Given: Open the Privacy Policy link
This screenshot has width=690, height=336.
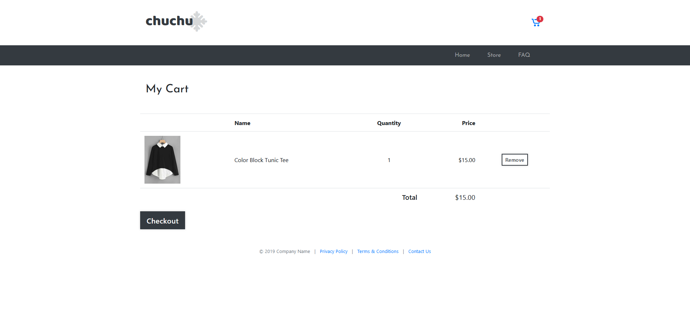Looking at the screenshot, I should (333, 252).
